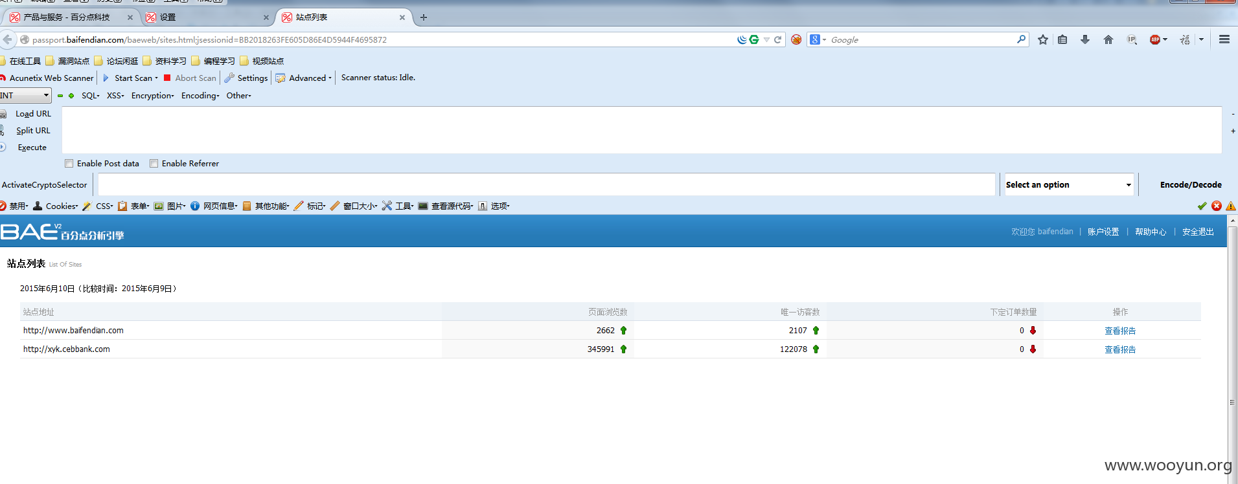
Task: Open the downloads arrow icon
Action: click(1085, 39)
